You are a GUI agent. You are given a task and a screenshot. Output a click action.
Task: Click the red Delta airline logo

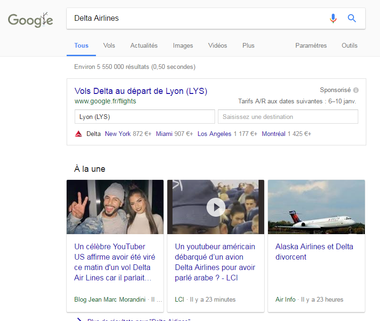79,134
